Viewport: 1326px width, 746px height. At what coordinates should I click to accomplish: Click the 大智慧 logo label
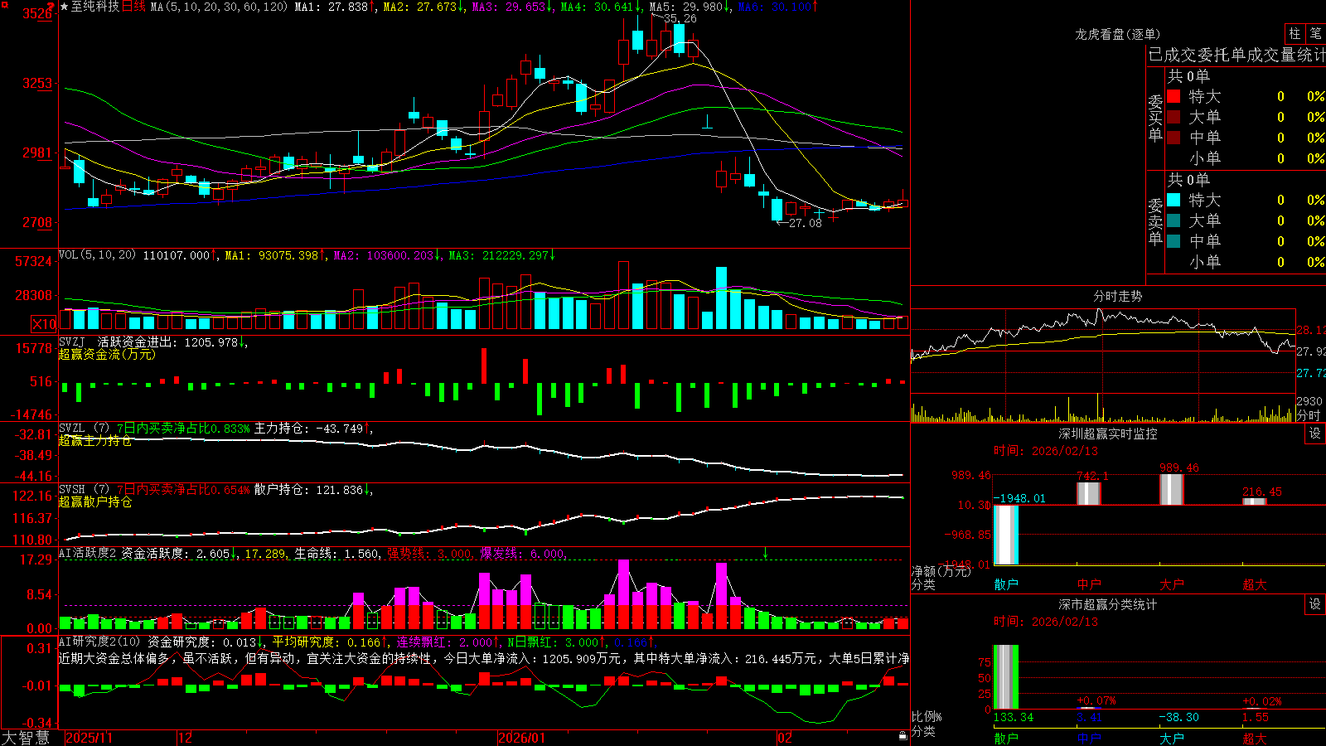27,738
